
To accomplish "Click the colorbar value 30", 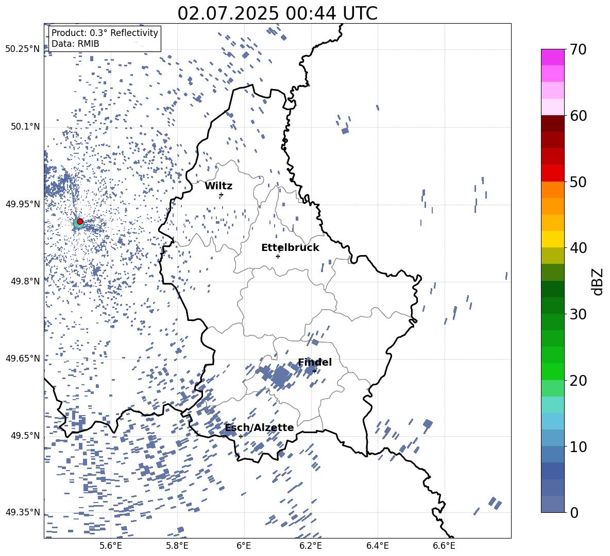I will (578, 314).
